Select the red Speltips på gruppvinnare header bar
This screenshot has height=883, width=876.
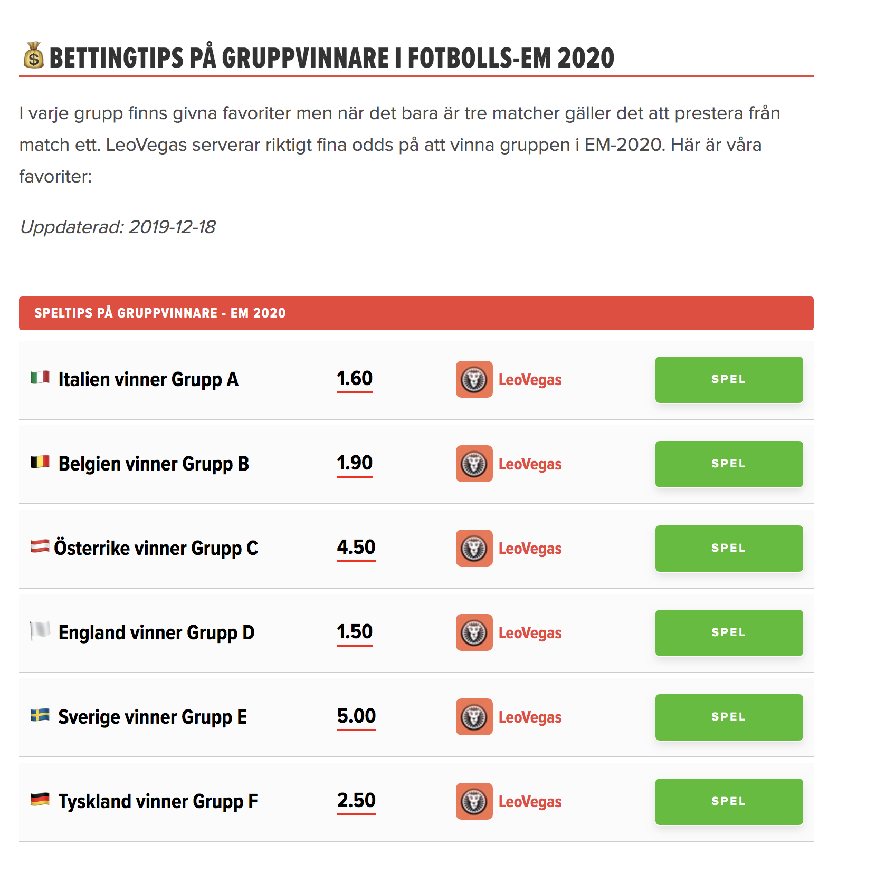(416, 313)
